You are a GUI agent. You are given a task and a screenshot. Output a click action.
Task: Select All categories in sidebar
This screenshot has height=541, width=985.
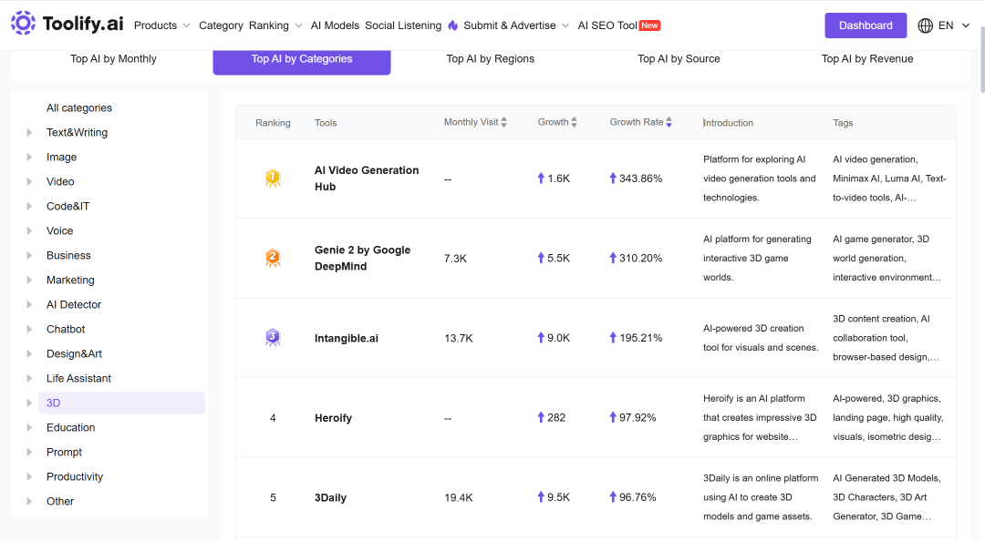coord(79,108)
